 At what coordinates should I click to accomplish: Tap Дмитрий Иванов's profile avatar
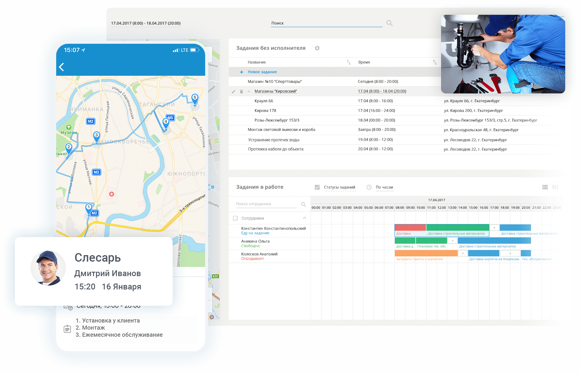48,268
